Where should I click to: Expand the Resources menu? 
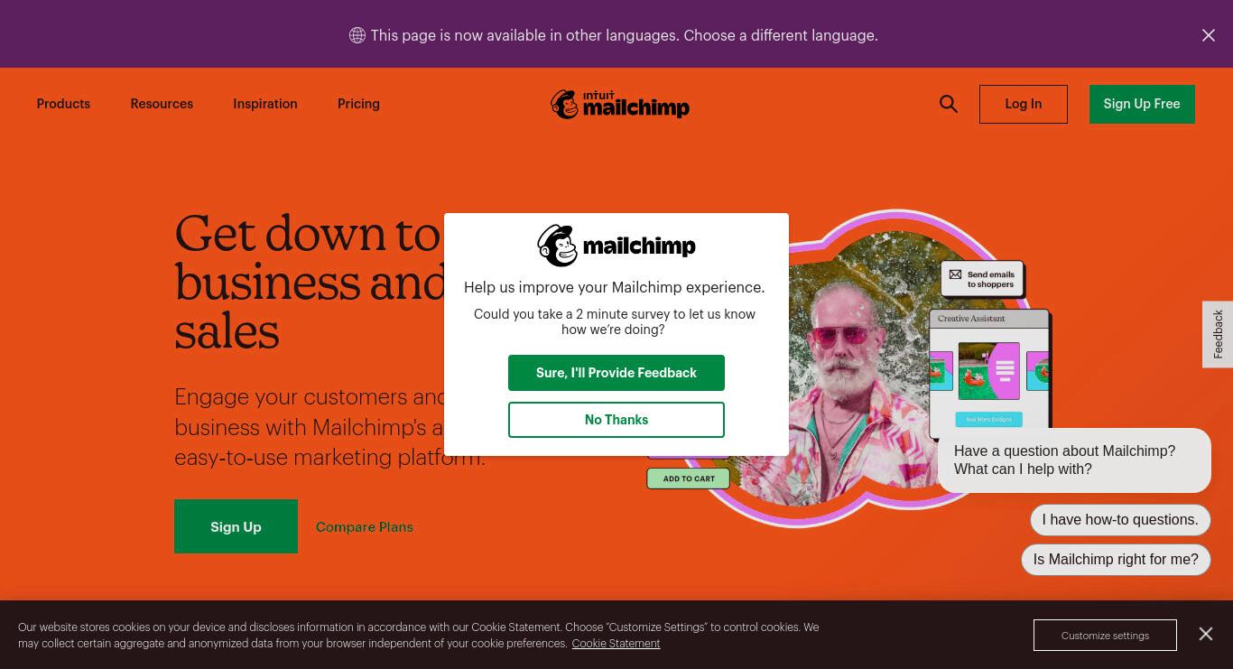pos(162,104)
